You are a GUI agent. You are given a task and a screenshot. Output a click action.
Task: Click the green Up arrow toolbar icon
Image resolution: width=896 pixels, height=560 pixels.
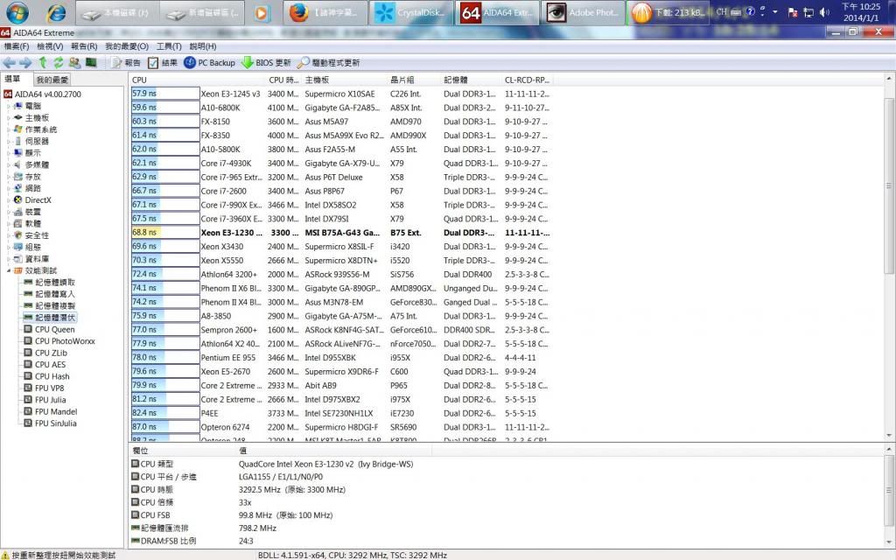pyautogui.click(x=43, y=63)
